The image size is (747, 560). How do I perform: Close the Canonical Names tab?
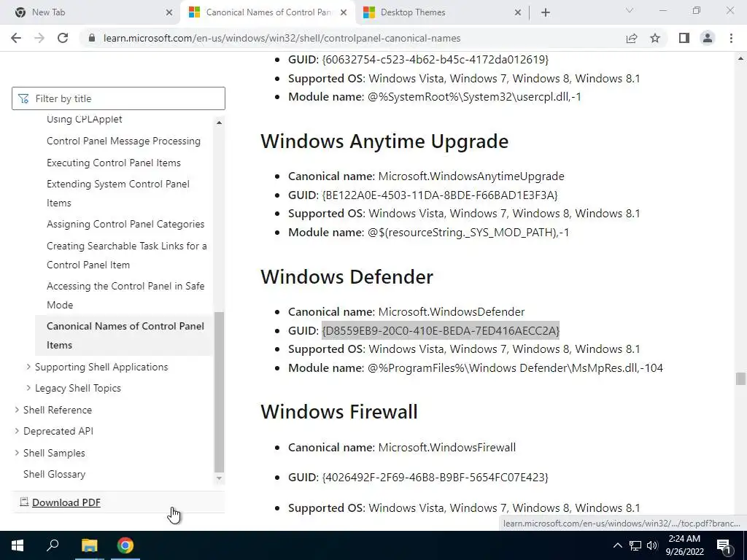(x=344, y=13)
